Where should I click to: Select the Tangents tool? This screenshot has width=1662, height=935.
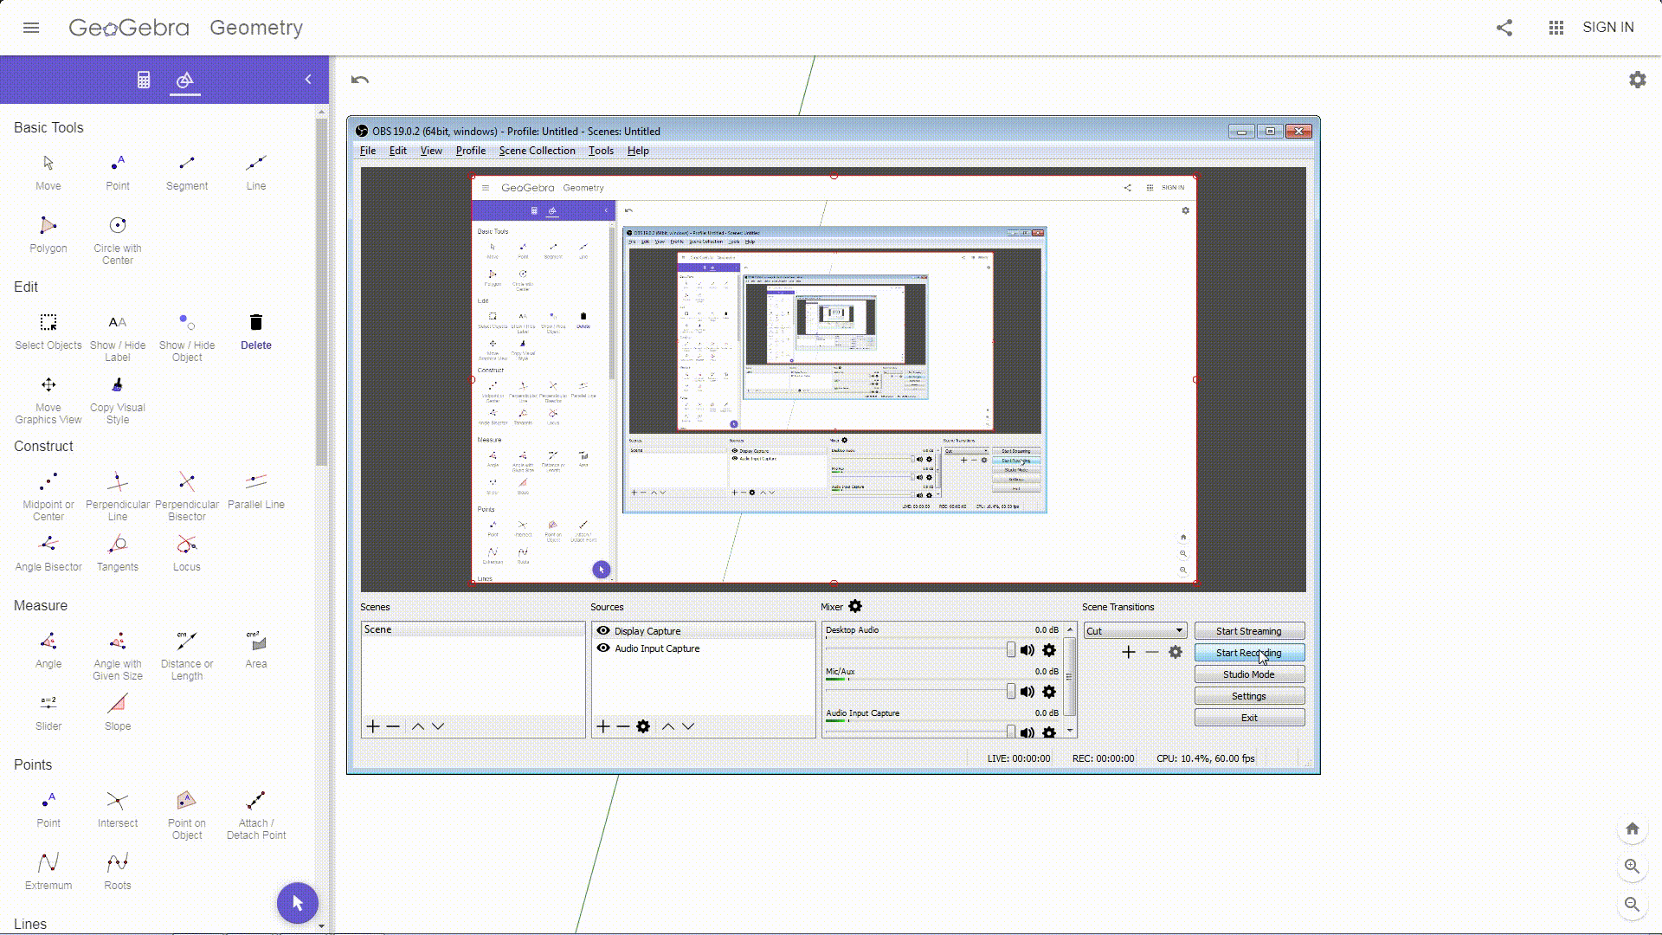coord(118,545)
